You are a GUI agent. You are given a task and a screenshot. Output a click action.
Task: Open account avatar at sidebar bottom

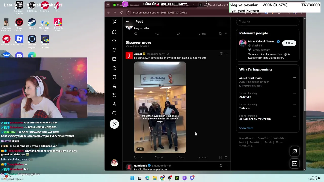(x=114, y=163)
